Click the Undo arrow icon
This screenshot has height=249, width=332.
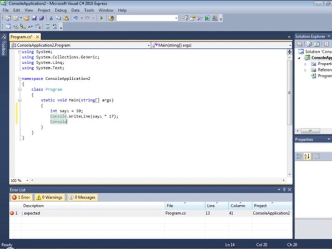[x=76, y=18]
